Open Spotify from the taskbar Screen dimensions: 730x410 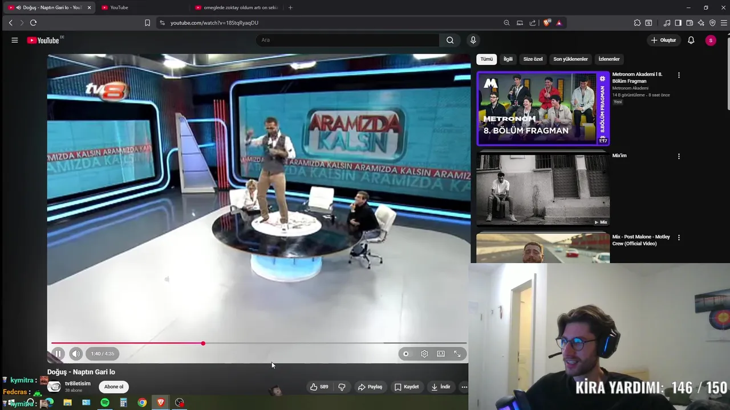(105, 403)
